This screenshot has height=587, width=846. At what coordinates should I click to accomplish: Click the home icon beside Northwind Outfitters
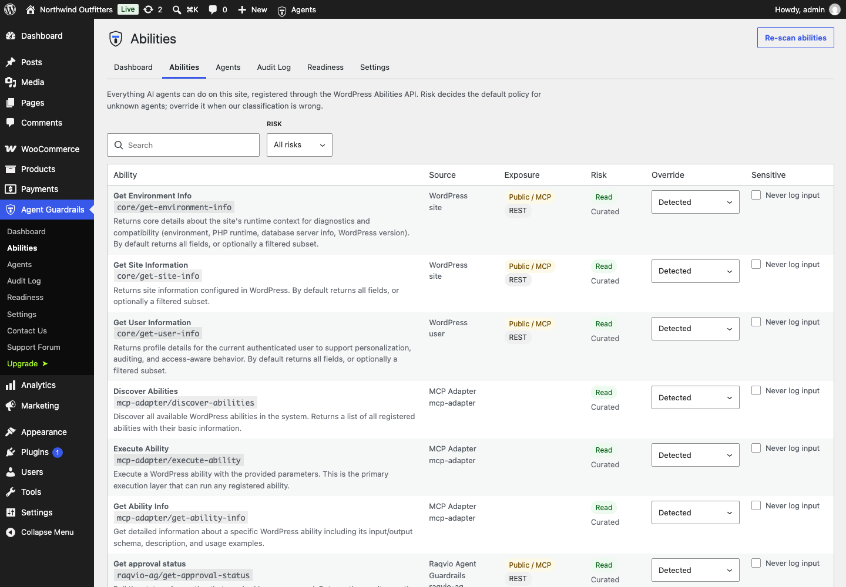click(x=31, y=9)
